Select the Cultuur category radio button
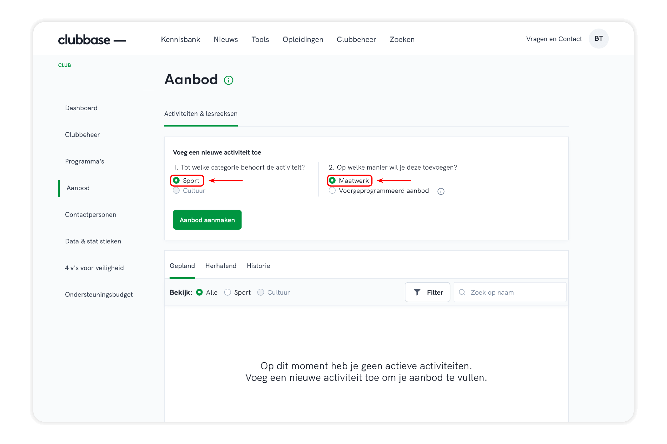This screenshot has height=444, width=667. pos(176,190)
